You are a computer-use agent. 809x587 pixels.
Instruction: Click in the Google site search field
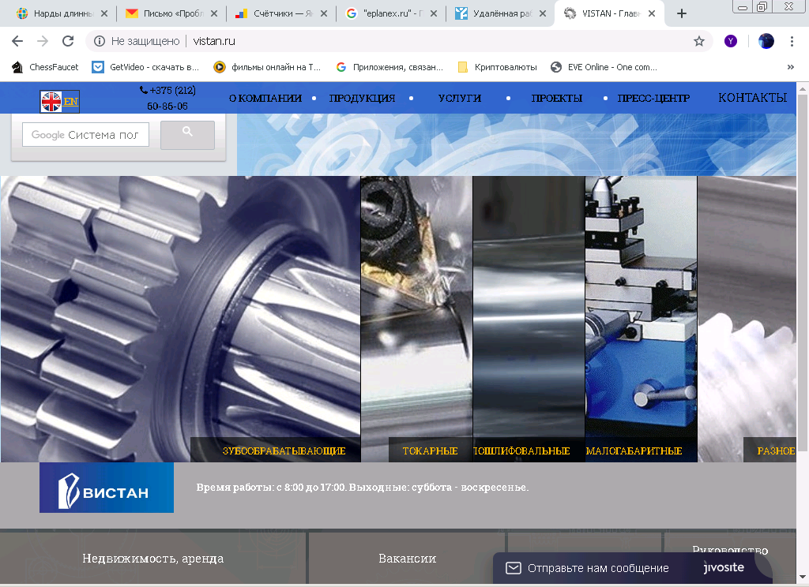coord(85,135)
